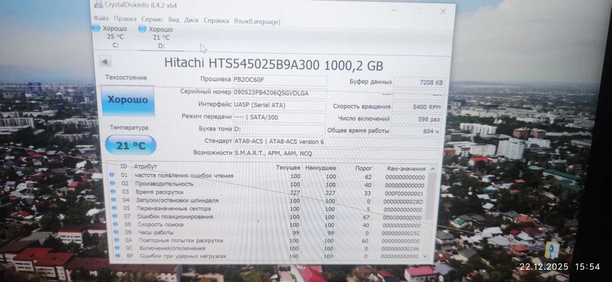Select attribute 'частота появления ошибок чтения'
This screenshot has width=612, height=282.
click(184, 176)
